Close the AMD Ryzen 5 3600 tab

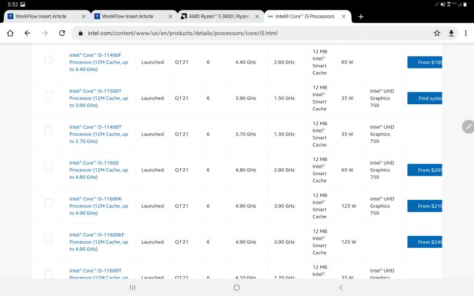click(257, 17)
